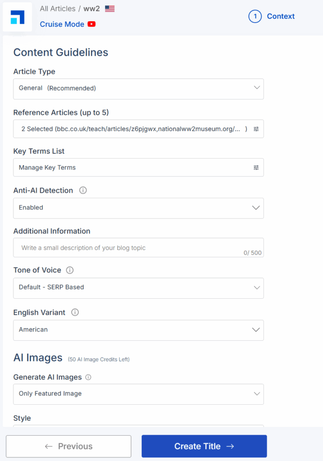323x461 pixels.
Task: Click the Generate AI Images info icon
Action: (88, 377)
